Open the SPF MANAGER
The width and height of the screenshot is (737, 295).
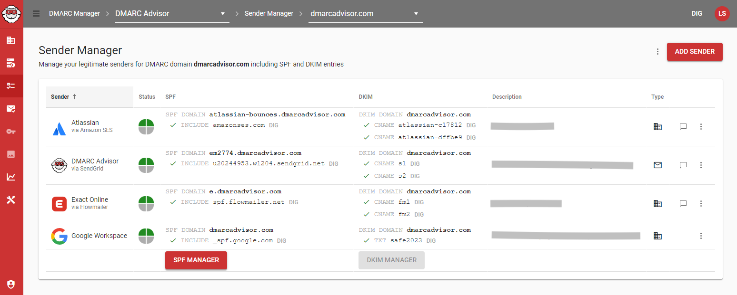196,260
